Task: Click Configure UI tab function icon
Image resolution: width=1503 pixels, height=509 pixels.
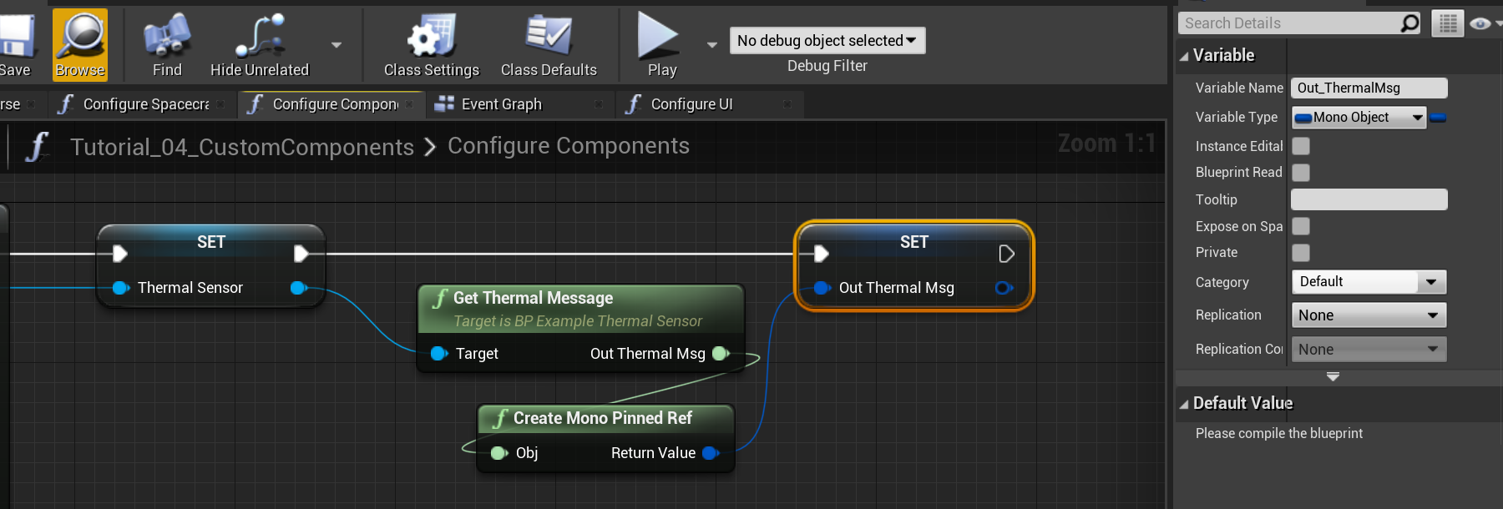Action: [x=633, y=104]
